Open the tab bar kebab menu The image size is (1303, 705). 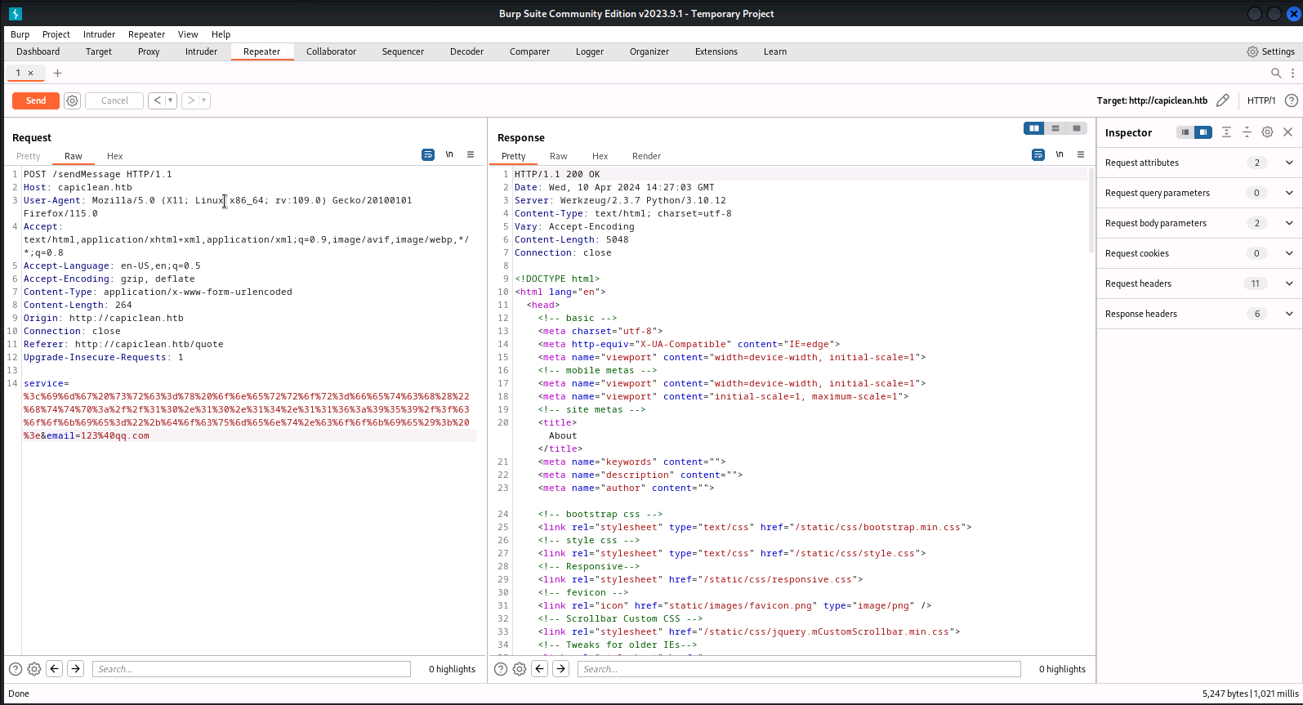tap(1292, 73)
